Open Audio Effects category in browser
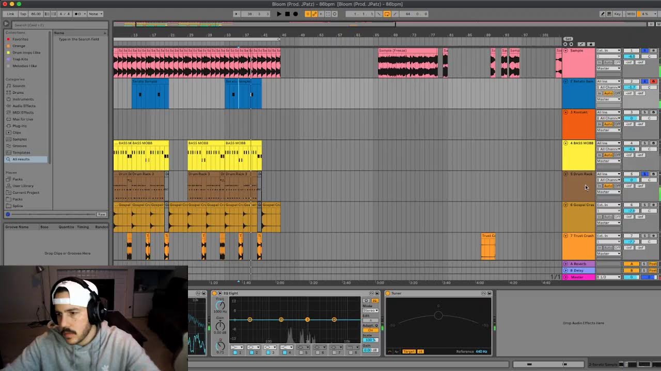The height and width of the screenshot is (371, 661). pos(24,106)
